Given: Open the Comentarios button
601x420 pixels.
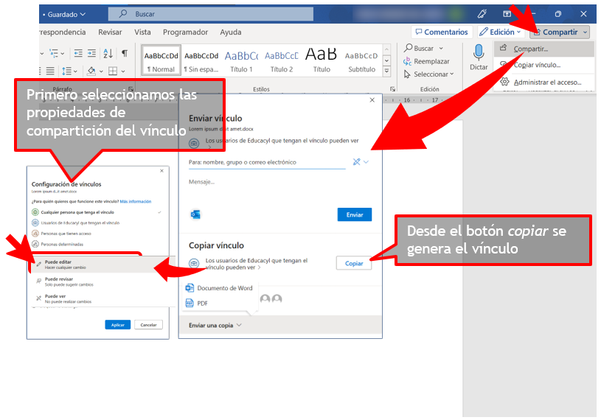Looking at the screenshot, I should [442, 32].
